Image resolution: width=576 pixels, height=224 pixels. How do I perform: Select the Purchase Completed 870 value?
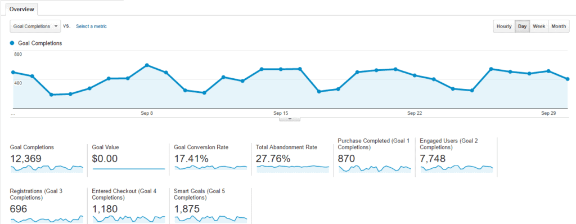[346, 159]
